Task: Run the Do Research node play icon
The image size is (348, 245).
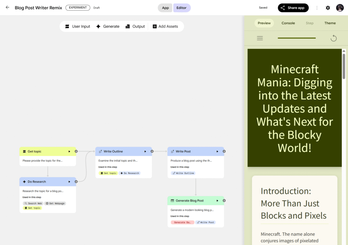Action: [x=69, y=182]
